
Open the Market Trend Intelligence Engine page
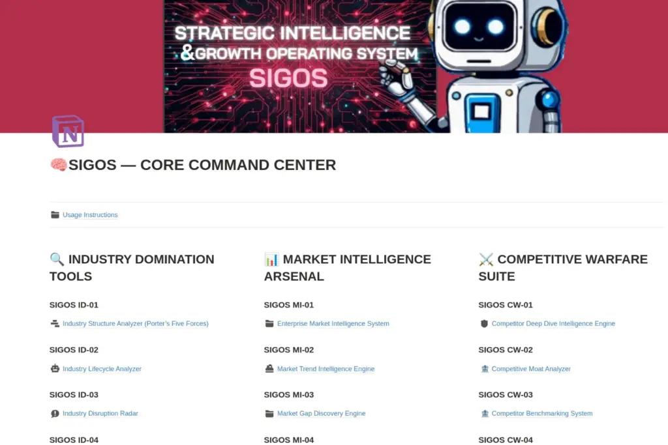[x=326, y=368]
